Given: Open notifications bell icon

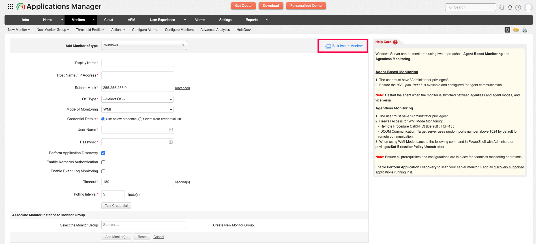Looking at the screenshot, I should tap(510, 7).
